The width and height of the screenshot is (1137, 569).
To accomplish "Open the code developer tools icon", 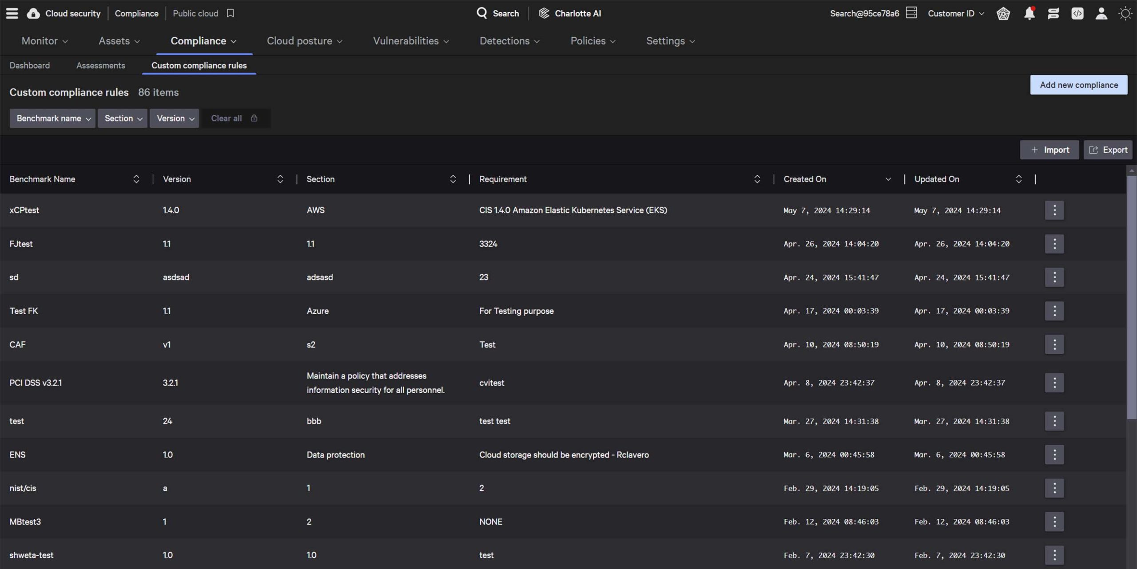I will (1077, 13).
